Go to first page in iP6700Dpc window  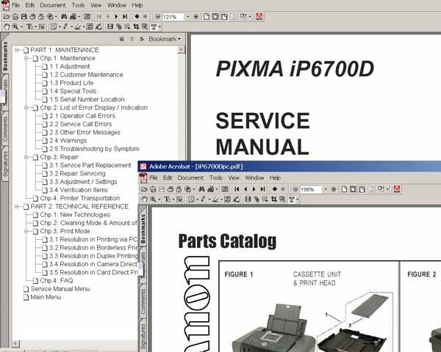pyautogui.click(x=237, y=189)
